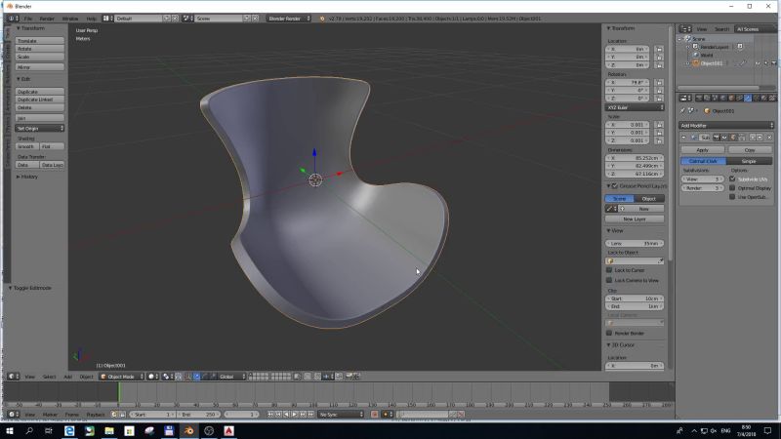
Task: Click the Info editor type icon
Action: point(11,19)
